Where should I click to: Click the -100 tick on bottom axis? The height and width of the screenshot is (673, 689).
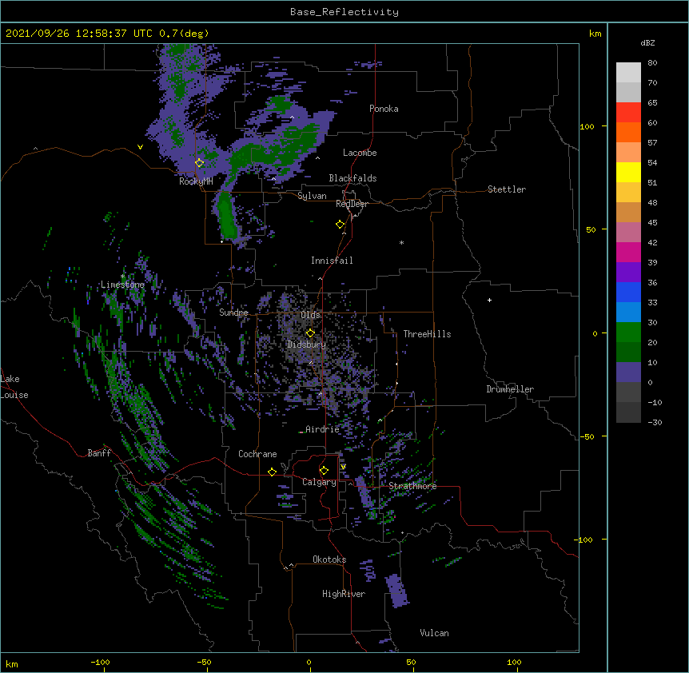click(100, 663)
